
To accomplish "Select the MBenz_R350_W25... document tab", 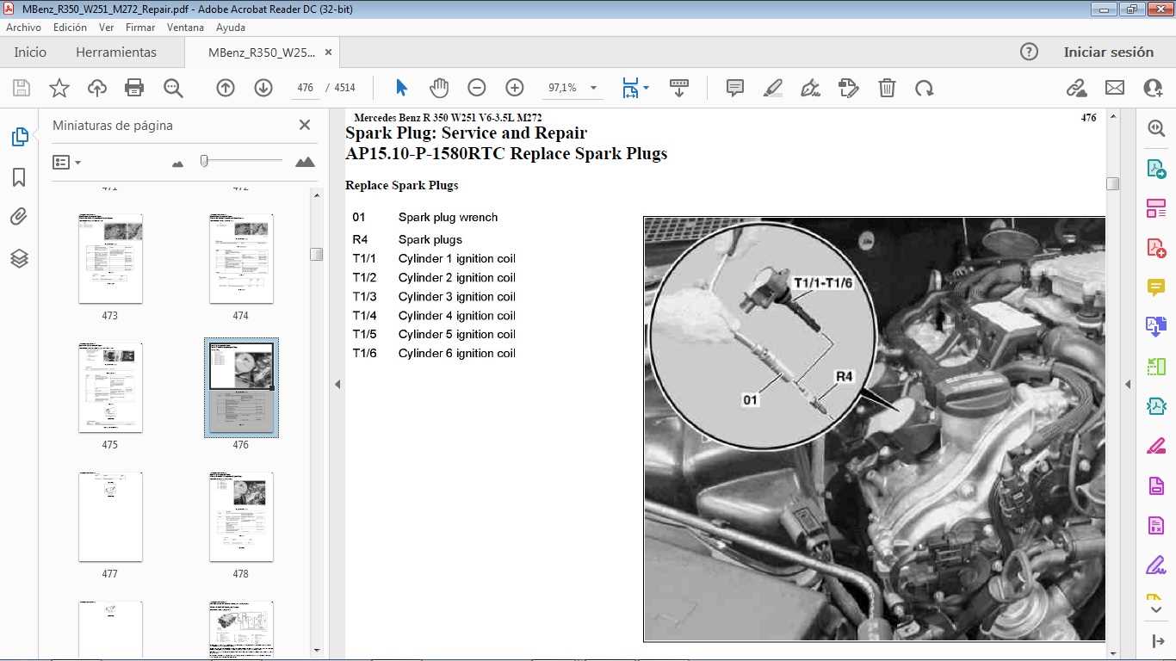I will 262,52.
